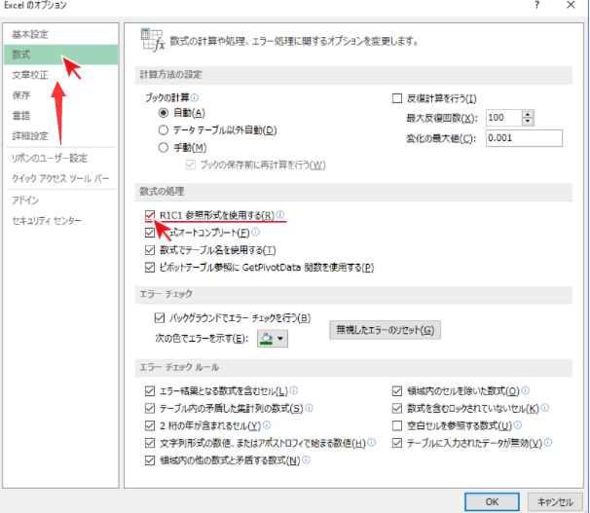Close the Excel のオプション dialog
Viewport: 590px width, 513px height.
coord(571,5)
